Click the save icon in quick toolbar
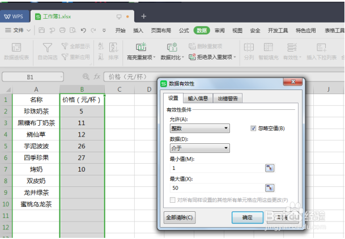Image resolution: width=345 pixels, height=239 pixels. tap(41, 30)
